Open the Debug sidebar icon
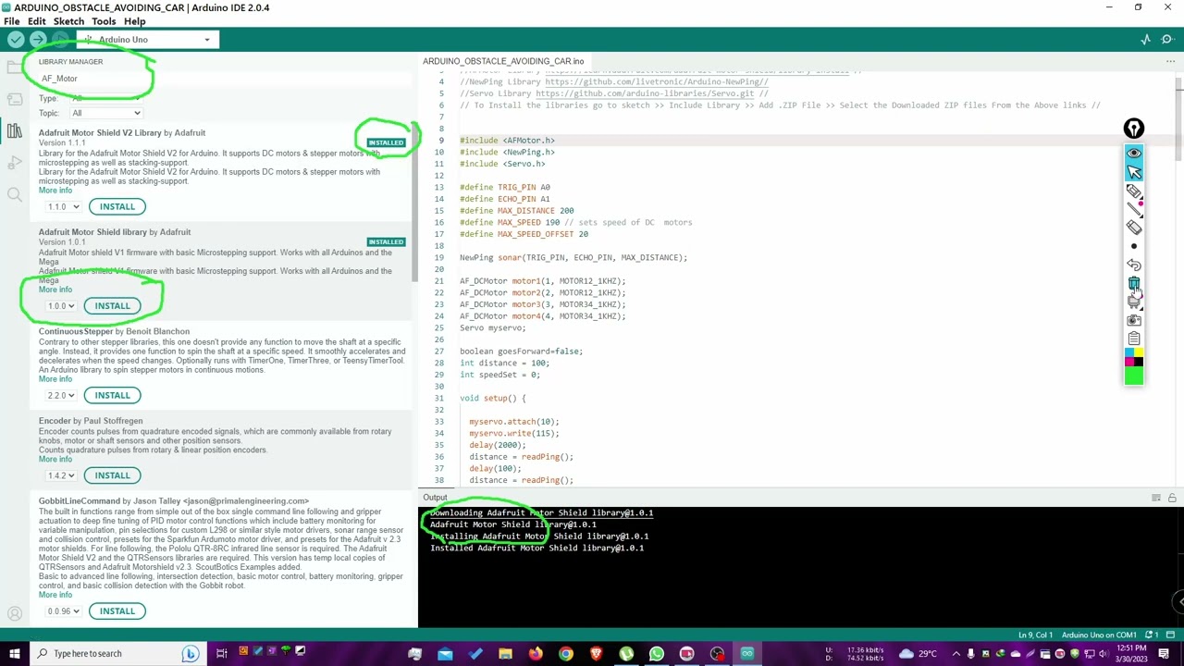The height and width of the screenshot is (666, 1184). 14,163
